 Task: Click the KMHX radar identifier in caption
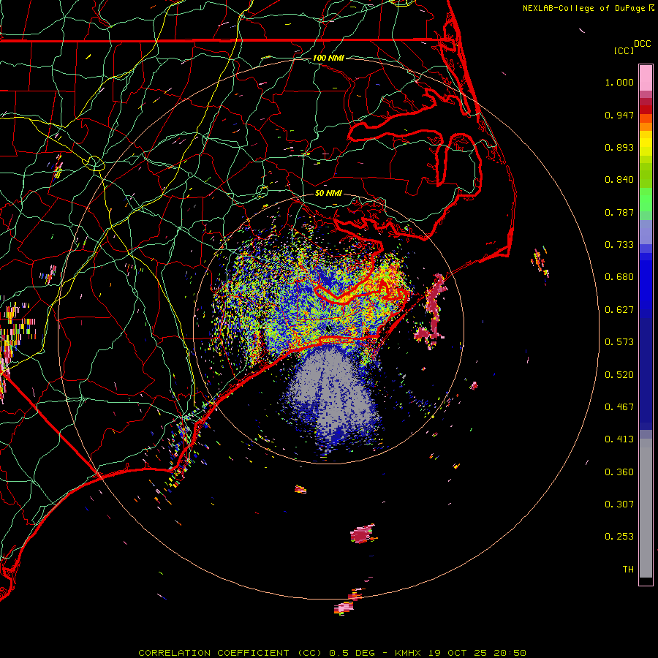point(407,653)
